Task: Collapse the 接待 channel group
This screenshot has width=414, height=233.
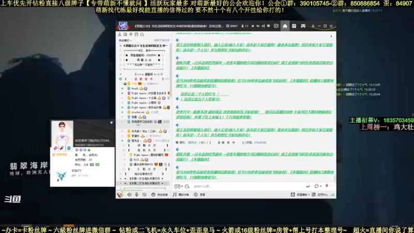Action: tap(121, 79)
